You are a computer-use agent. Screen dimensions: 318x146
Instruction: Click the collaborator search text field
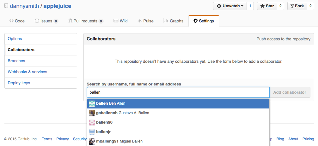tap(178, 92)
